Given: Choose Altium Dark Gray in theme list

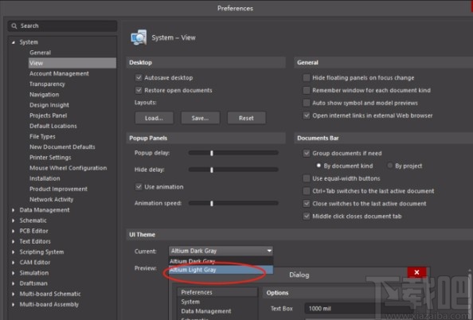Looking at the screenshot, I should point(221,261).
